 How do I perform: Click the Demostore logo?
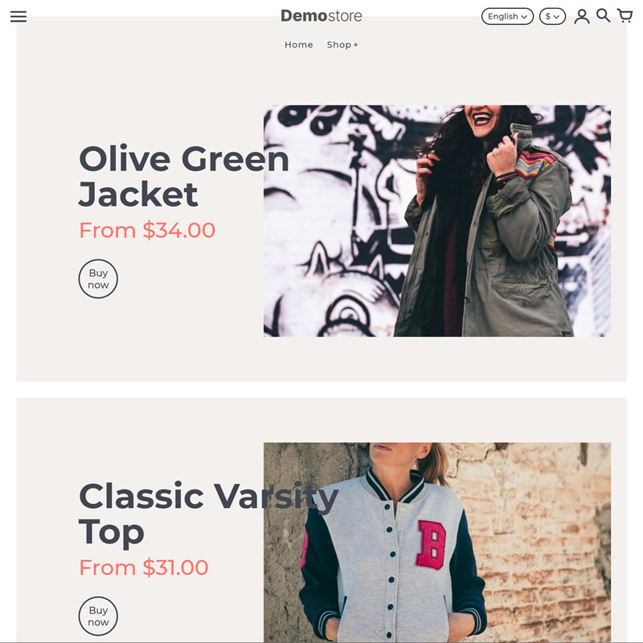(321, 16)
